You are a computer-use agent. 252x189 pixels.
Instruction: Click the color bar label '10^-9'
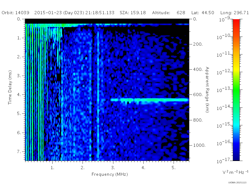pos(225,19)
